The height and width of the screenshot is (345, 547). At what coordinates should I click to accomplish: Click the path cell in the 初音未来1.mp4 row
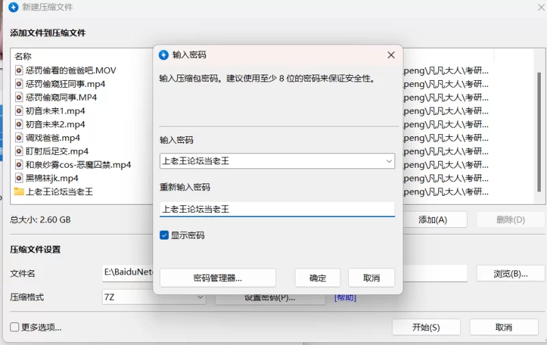click(446, 111)
